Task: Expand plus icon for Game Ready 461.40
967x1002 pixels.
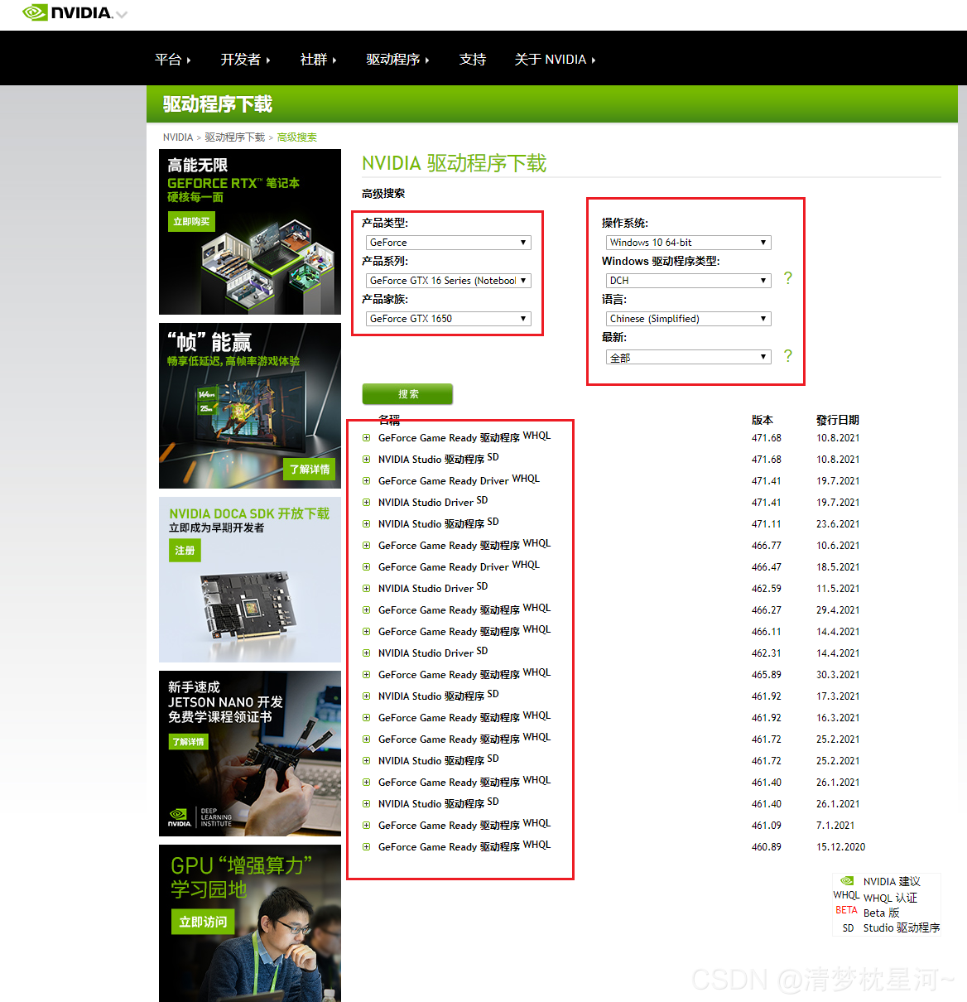Action: 366,783
